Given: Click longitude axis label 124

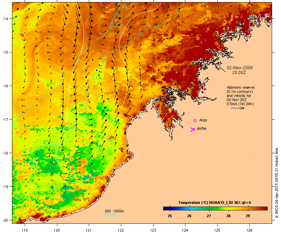Looking at the screenshot, I should 185,230.
